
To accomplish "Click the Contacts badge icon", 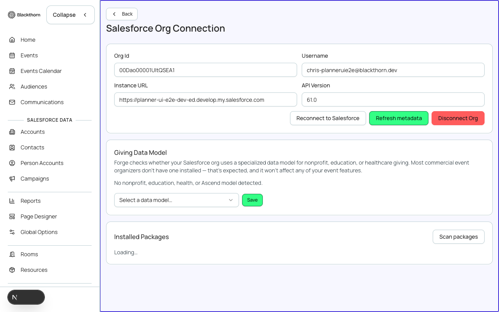I will coord(12,147).
